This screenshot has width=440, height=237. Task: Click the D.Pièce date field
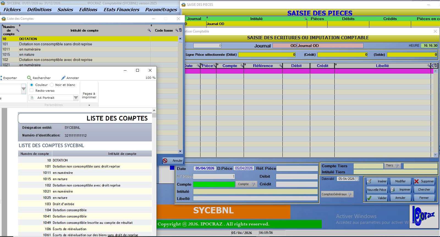click(x=244, y=168)
